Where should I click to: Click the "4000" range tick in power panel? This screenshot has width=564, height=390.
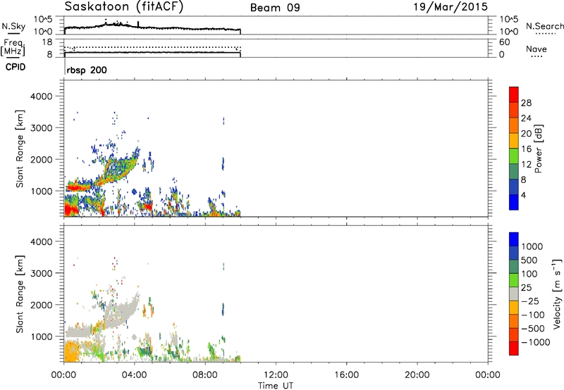[x=42, y=96]
